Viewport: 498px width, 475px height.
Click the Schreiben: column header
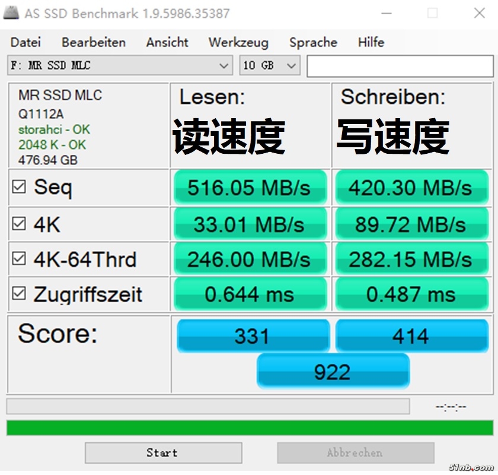coord(393,97)
